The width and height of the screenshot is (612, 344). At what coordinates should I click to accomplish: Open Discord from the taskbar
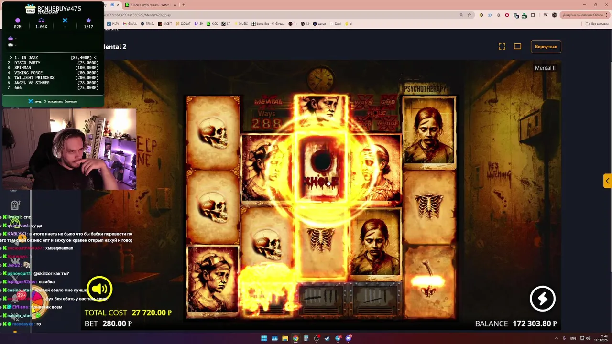point(349,338)
